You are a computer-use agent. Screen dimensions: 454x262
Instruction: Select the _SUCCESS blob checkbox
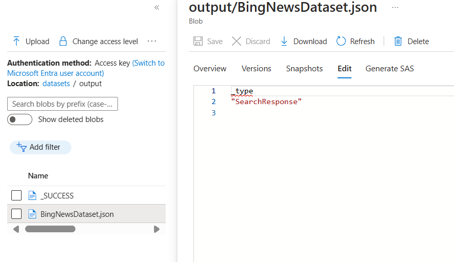pyautogui.click(x=16, y=195)
